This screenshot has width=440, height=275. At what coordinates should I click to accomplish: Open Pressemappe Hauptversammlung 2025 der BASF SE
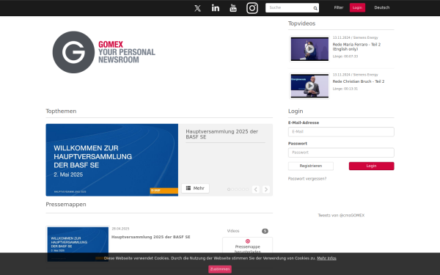pyautogui.click(x=150, y=237)
